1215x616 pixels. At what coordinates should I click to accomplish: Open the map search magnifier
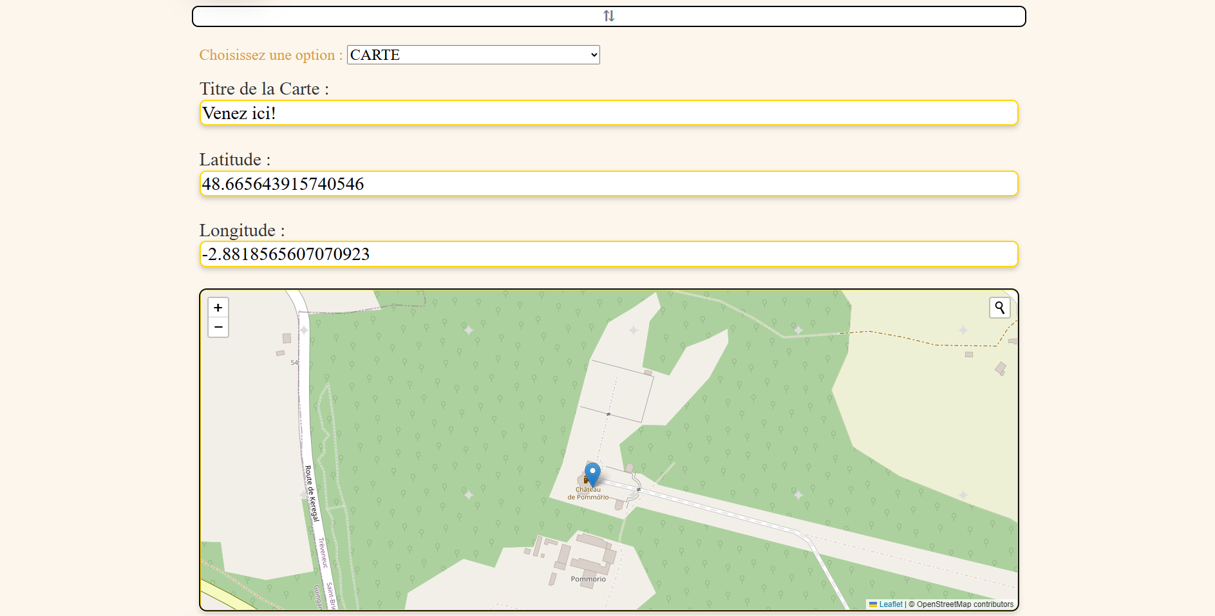999,308
